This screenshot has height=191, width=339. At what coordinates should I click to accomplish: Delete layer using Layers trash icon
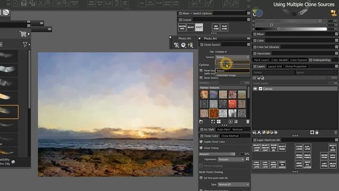pyautogui.click(x=336, y=132)
